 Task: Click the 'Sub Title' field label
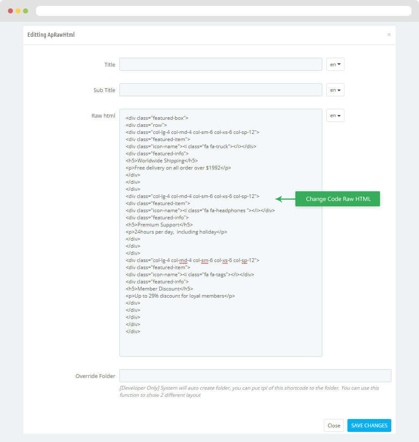pyautogui.click(x=104, y=90)
